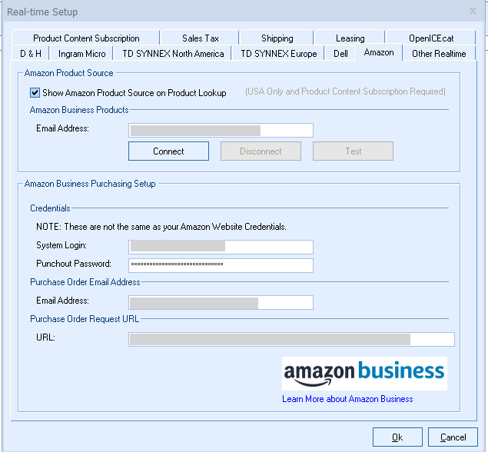Screen dimensions: 488x452
Task: Open the TD SYNNEX Europe tab
Action: pyautogui.click(x=278, y=54)
